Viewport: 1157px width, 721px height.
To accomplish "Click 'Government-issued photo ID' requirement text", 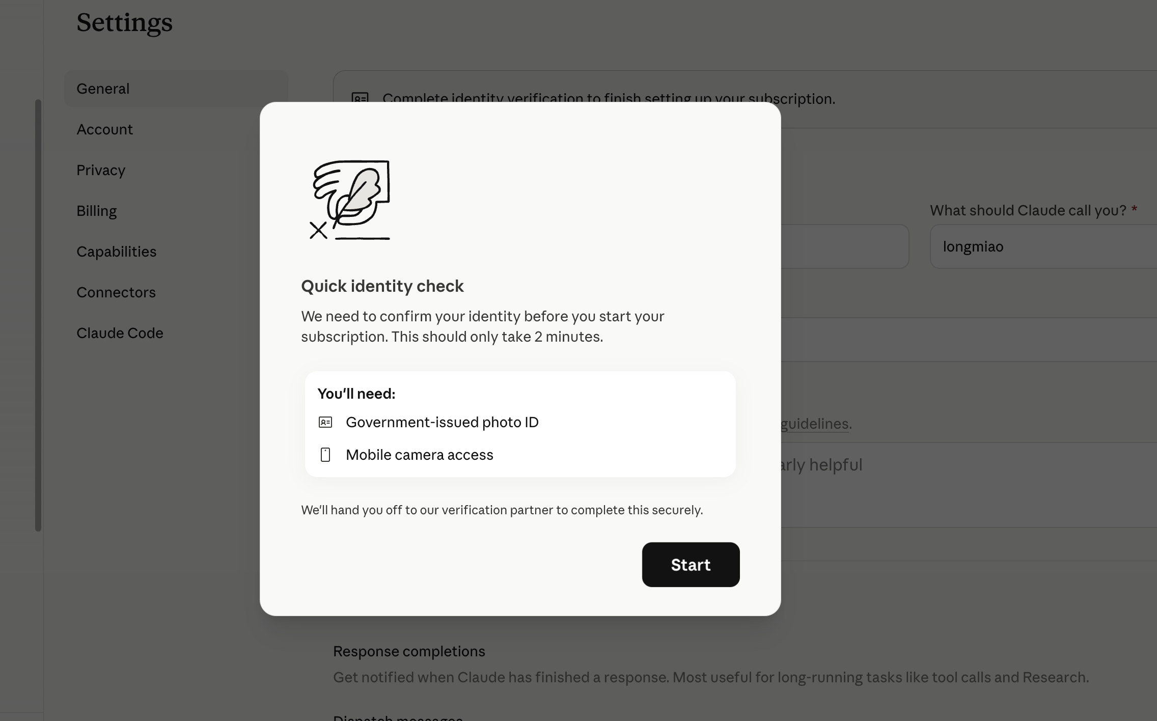I will 442,422.
